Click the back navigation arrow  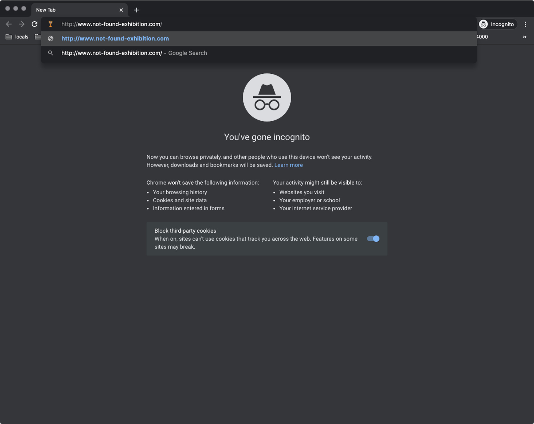9,24
